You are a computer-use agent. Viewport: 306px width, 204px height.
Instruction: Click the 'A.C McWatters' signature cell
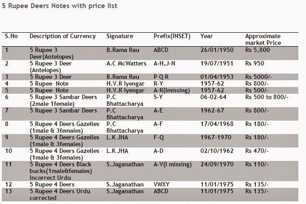[x=126, y=64]
